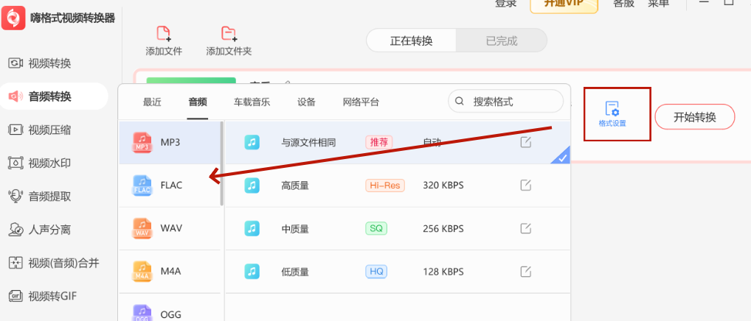Click the music note icon beside 高质量
This screenshot has height=321, width=751.
252,186
